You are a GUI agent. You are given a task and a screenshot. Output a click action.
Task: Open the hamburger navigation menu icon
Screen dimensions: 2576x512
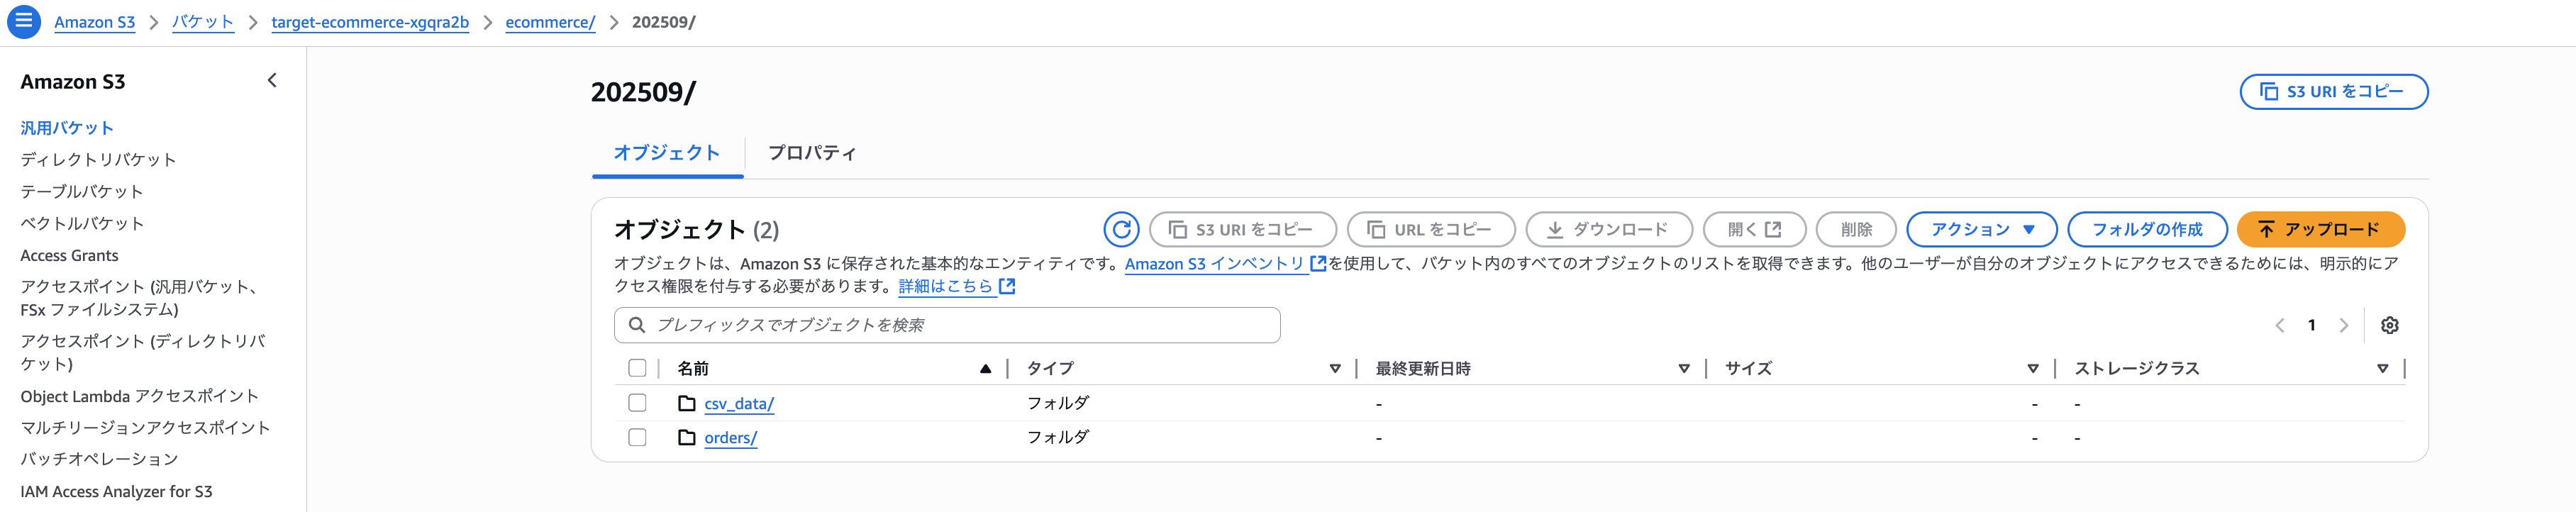pos(23,21)
